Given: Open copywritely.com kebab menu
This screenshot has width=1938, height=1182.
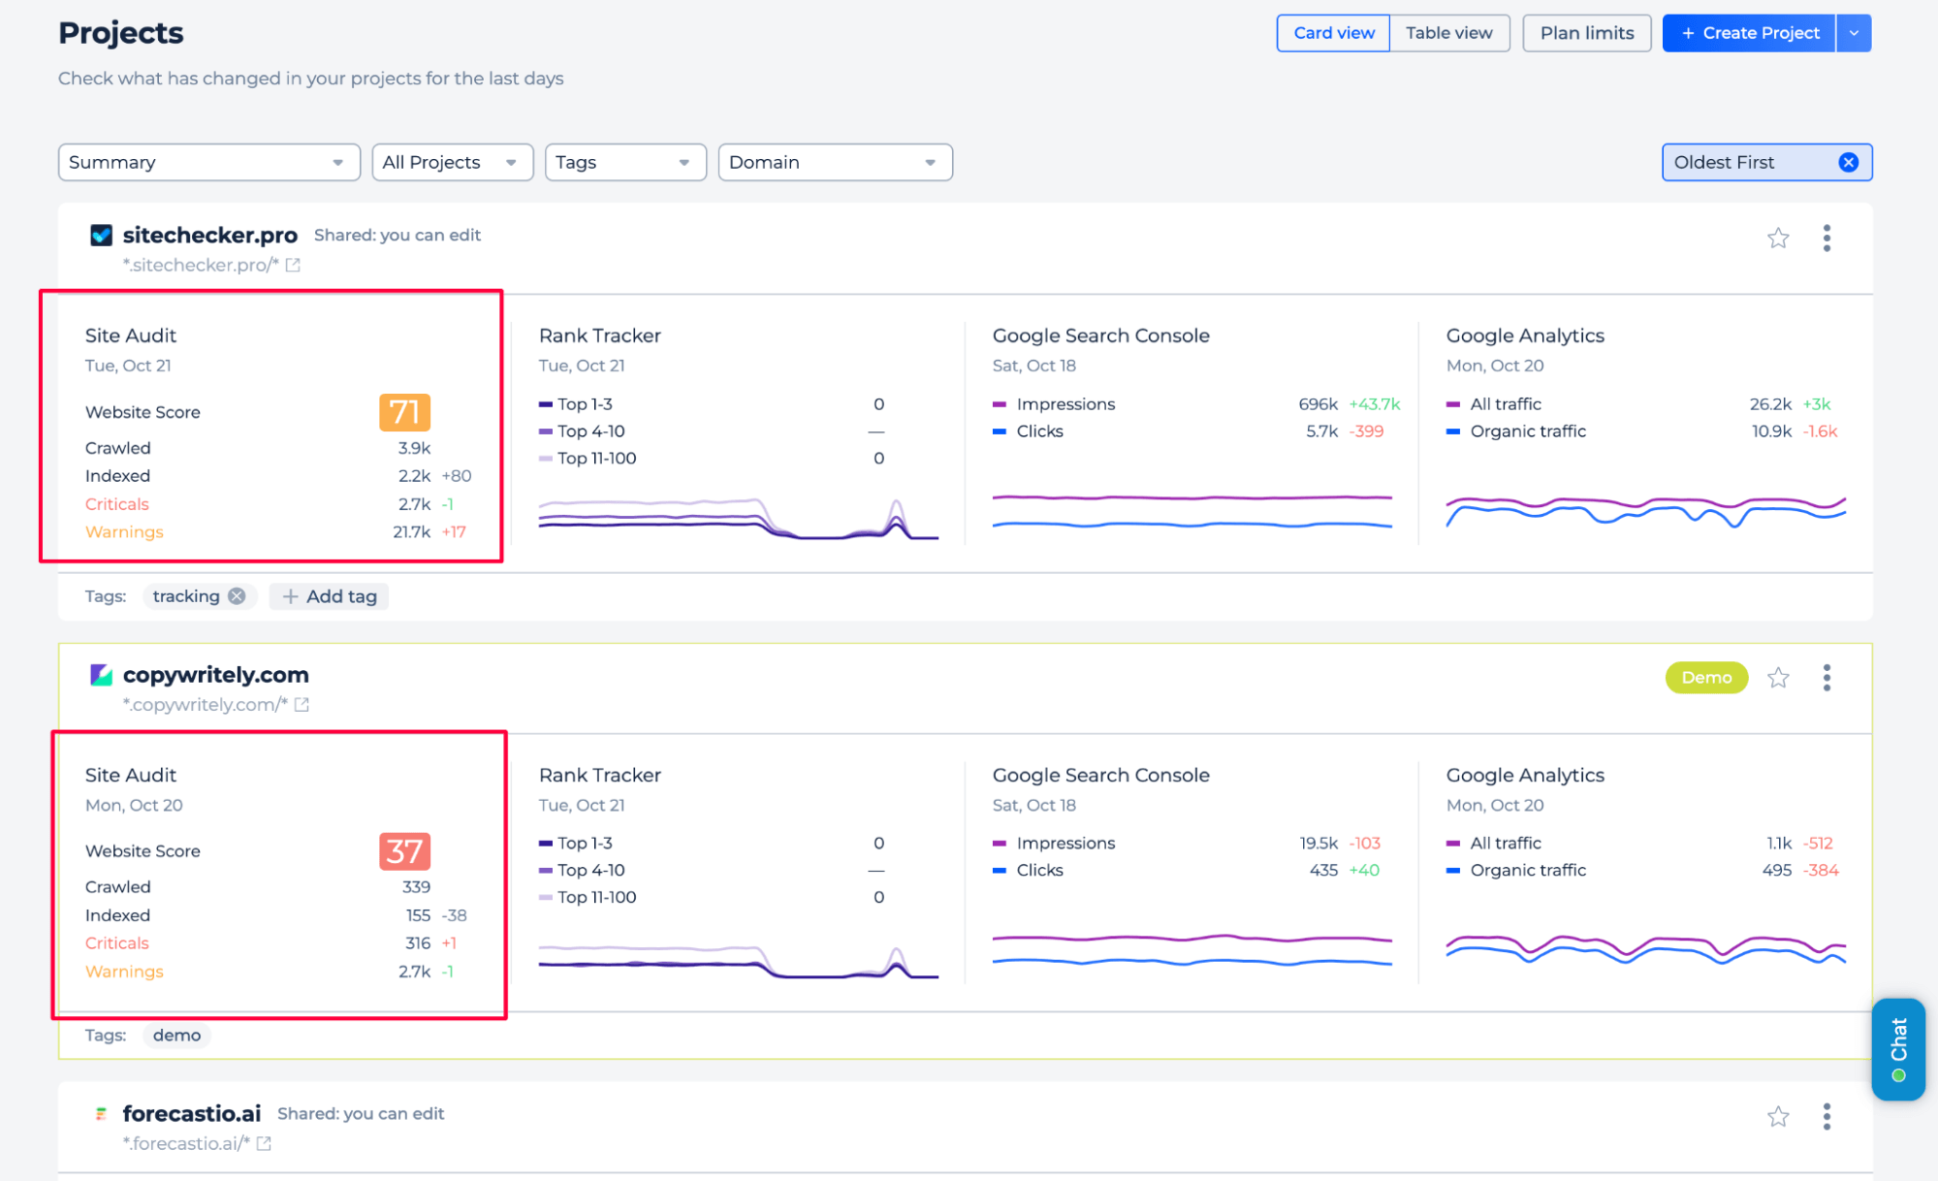Looking at the screenshot, I should 1827,678.
